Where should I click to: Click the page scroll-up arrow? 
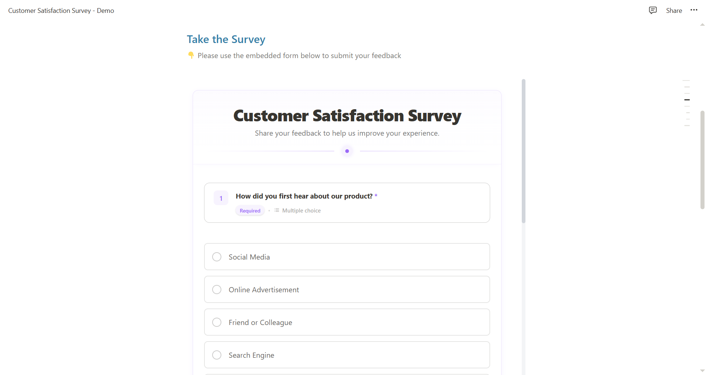click(x=702, y=25)
